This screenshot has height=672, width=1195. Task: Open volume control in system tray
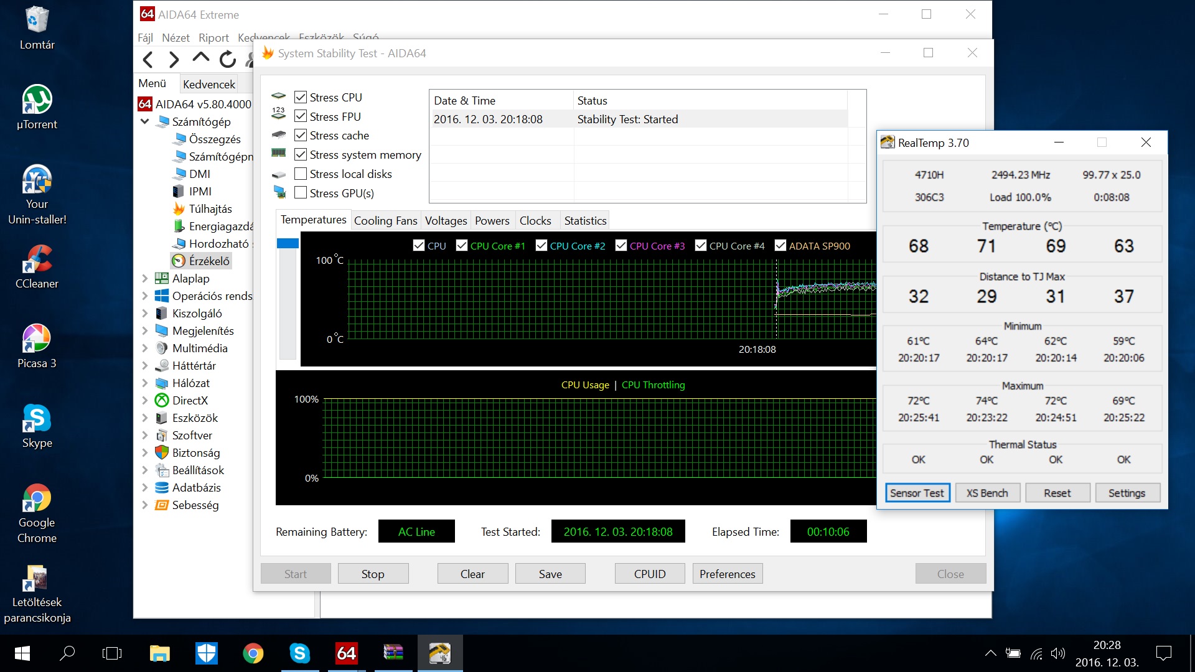[x=1057, y=653]
